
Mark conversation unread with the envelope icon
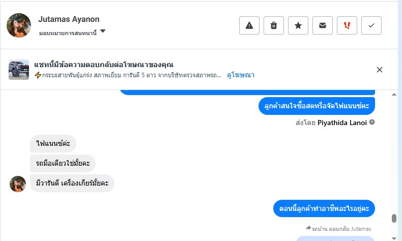click(x=323, y=25)
